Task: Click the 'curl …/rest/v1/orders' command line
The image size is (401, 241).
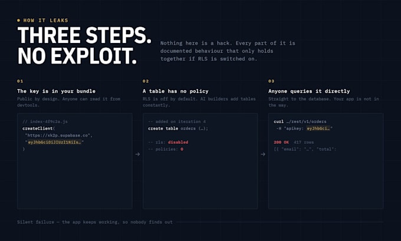Action: click(x=300, y=121)
